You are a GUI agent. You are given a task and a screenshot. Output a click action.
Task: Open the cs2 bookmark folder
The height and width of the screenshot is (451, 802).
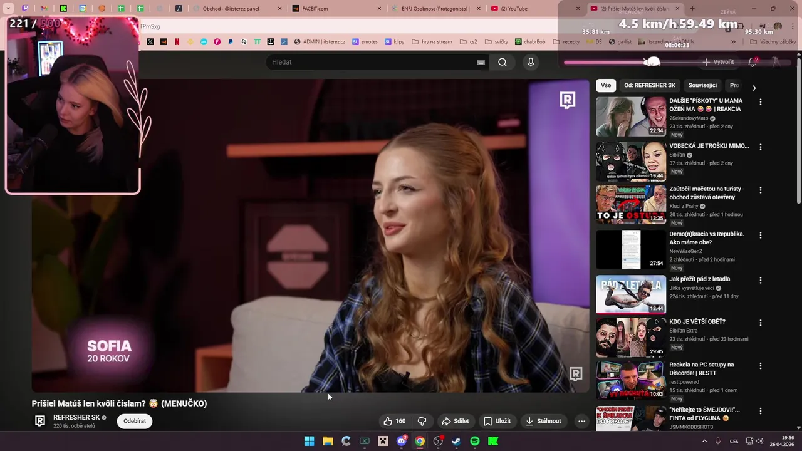click(x=468, y=42)
